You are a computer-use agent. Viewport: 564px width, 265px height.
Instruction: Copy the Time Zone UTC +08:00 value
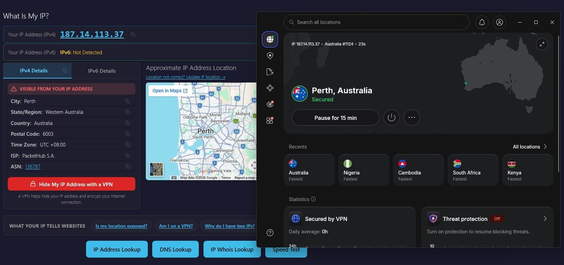[128, 144]
